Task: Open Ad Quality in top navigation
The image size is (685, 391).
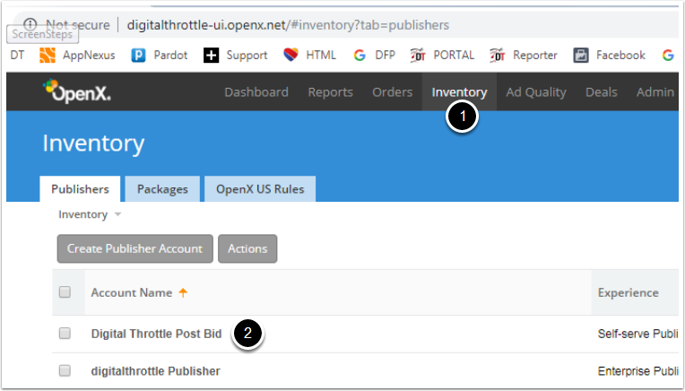Action: [536, 92]
